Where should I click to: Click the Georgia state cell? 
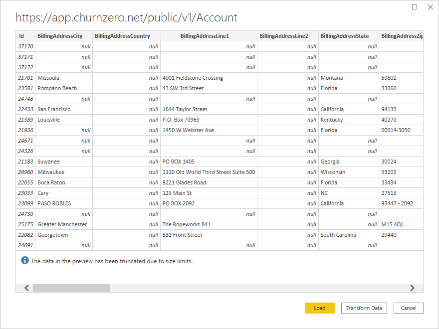(349, 162)
